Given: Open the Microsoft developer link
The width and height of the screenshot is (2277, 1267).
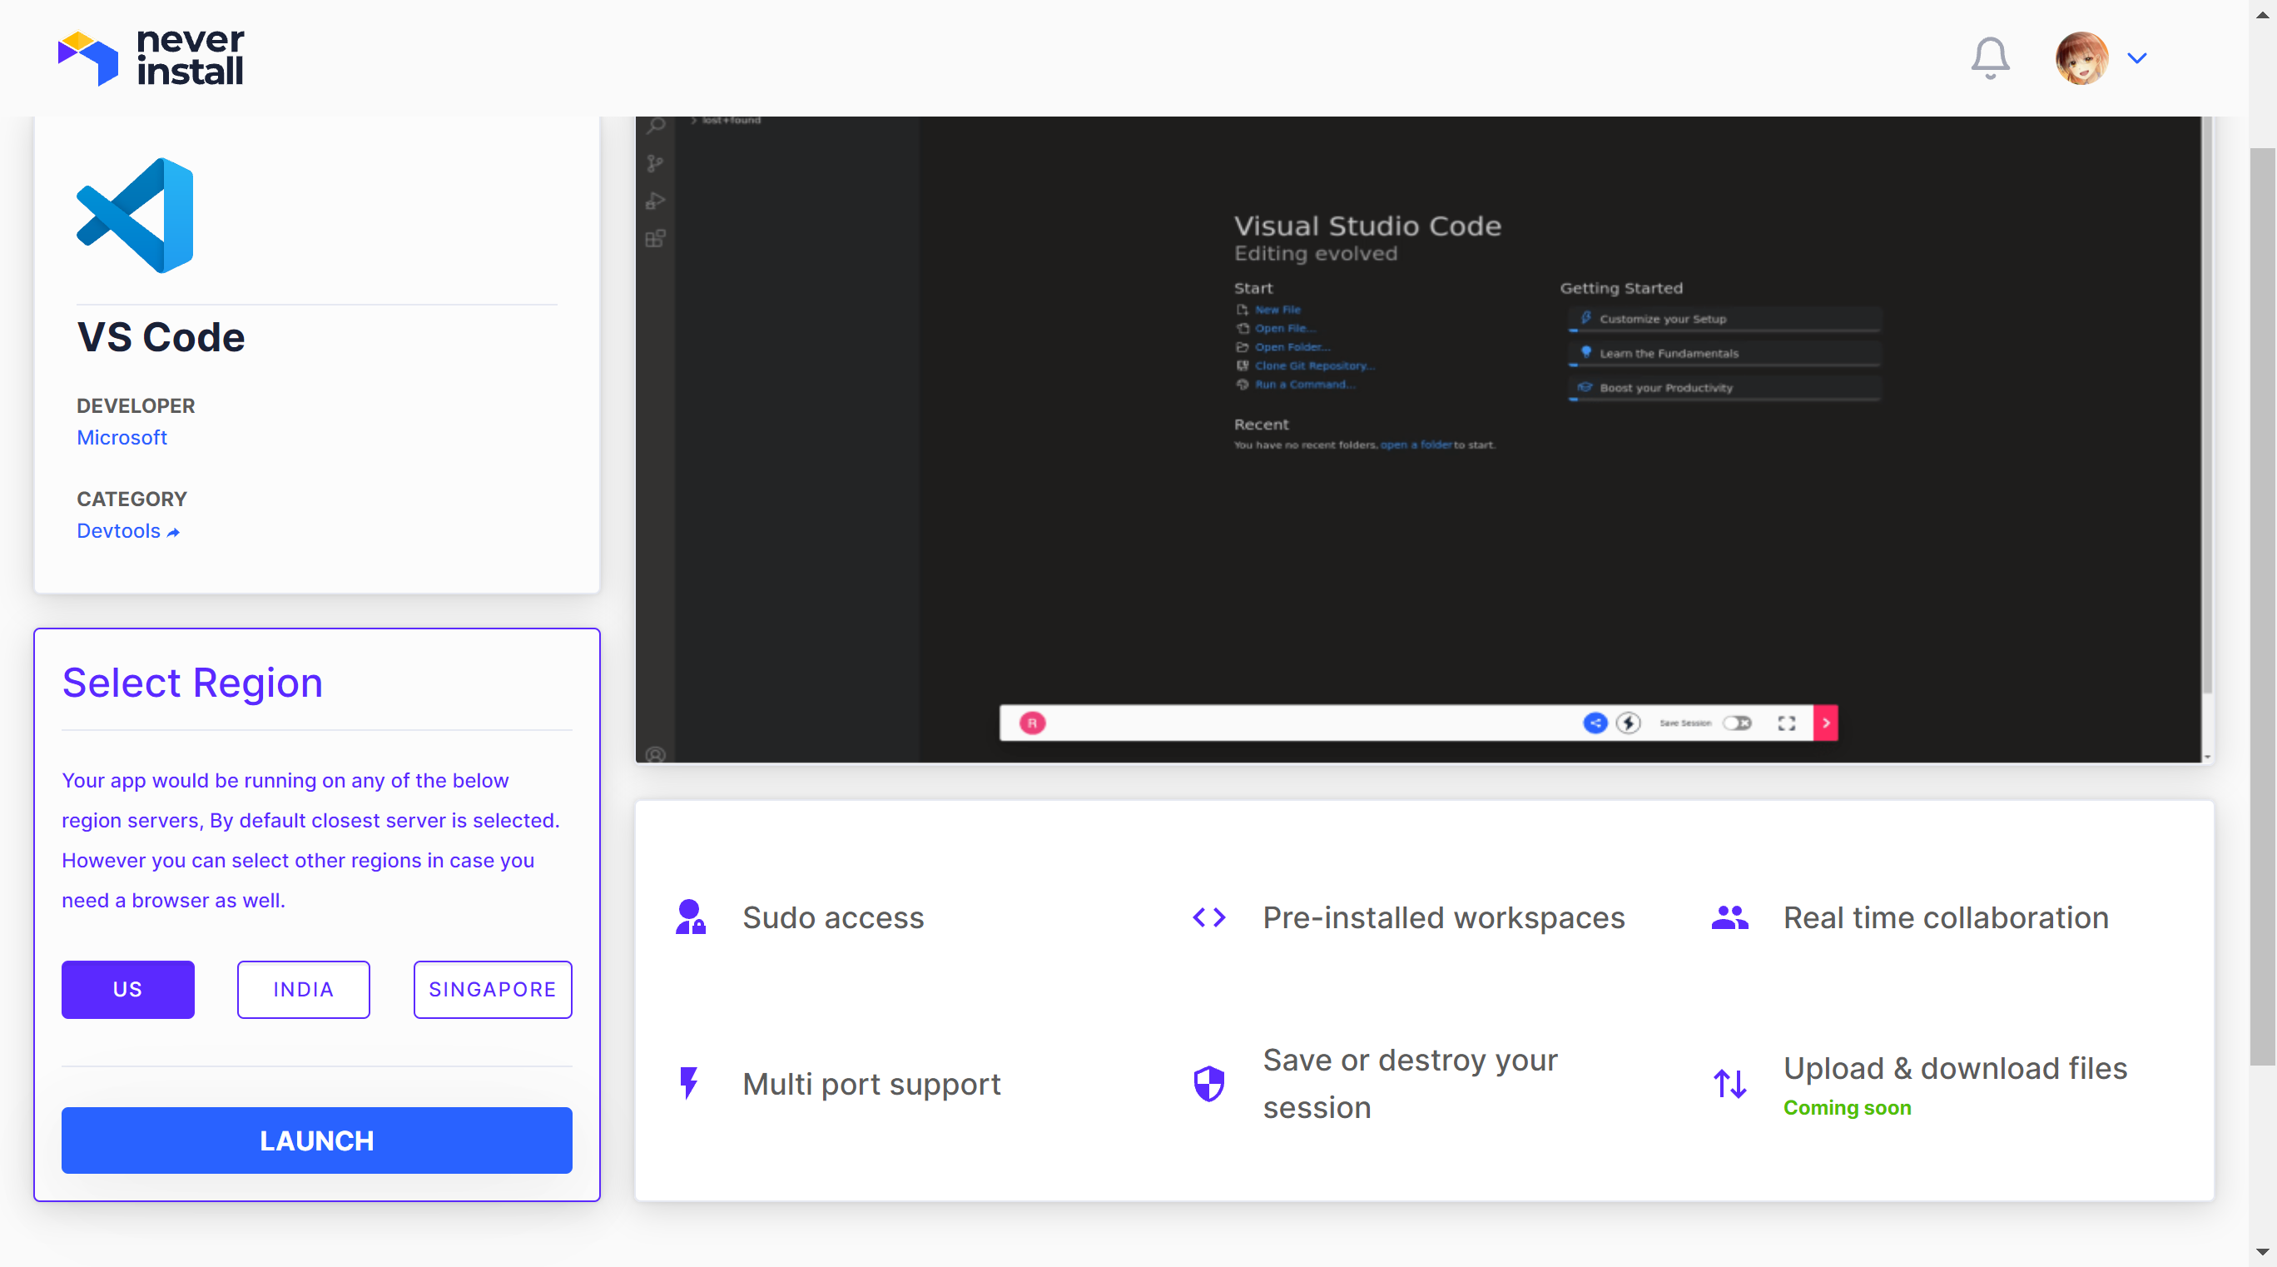Looking at the screenshot, I should click(122, 437).
